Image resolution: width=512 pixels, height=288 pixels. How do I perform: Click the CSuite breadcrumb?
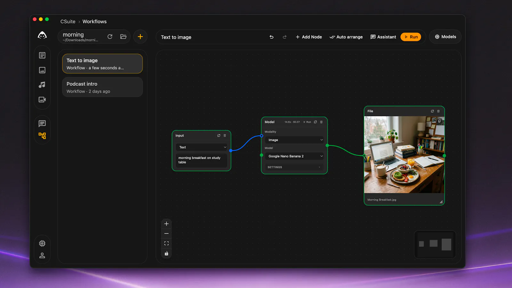click(x=68, y=21)
